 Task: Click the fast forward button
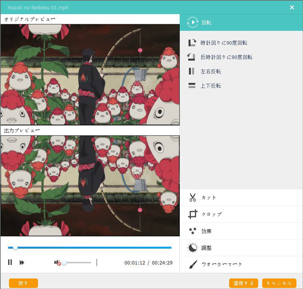click(x=22, y=262)
